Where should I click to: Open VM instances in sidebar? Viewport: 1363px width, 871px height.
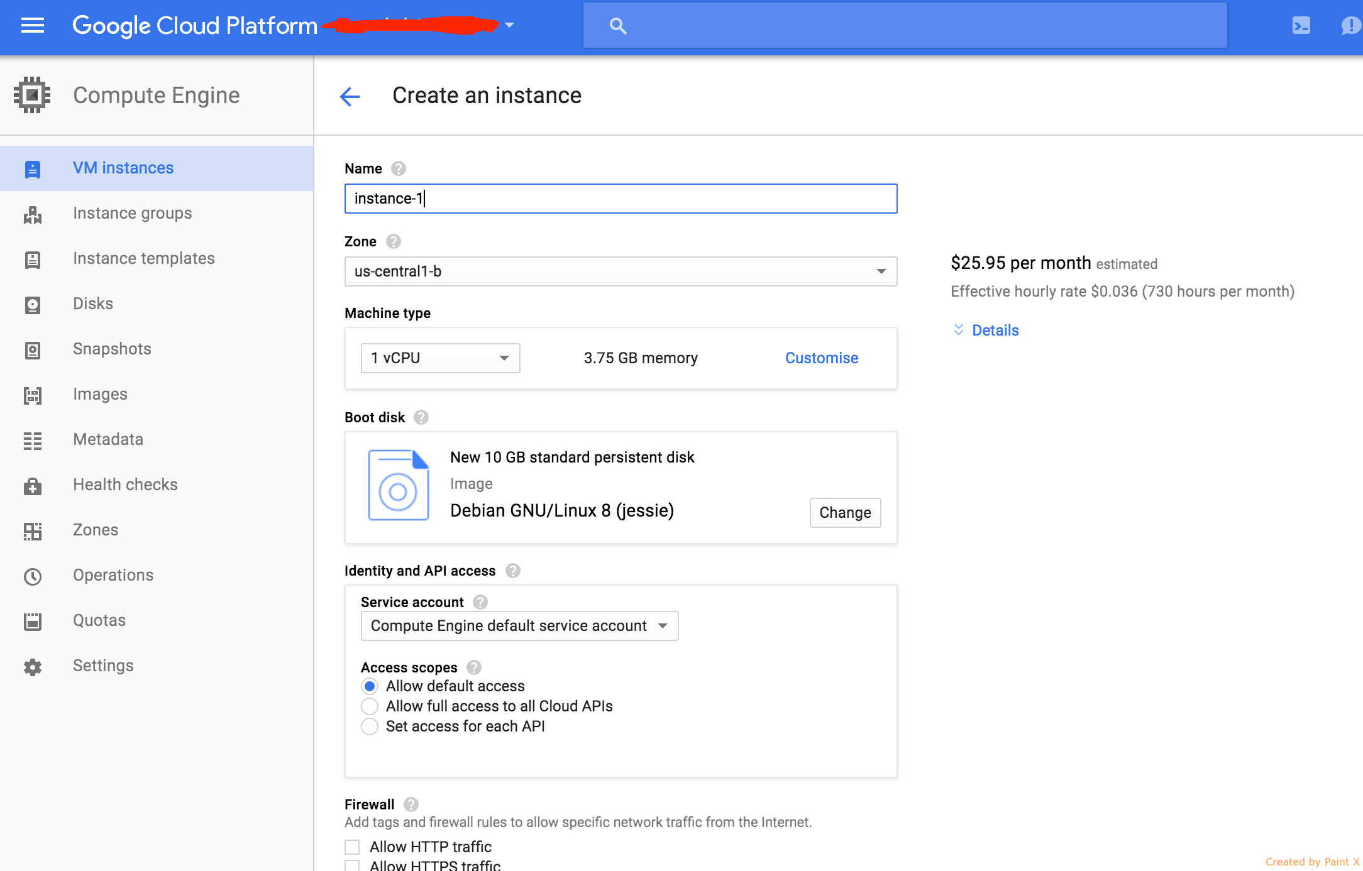click(x=157, y=168)
